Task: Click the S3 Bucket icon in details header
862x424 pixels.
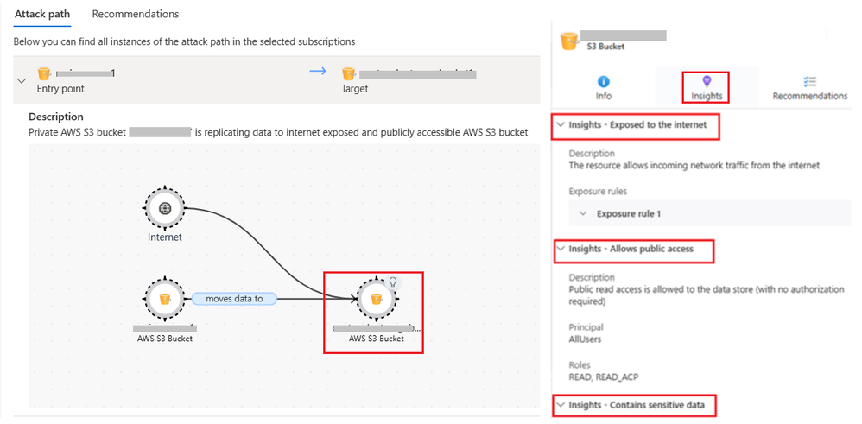Action: [568, 41]
